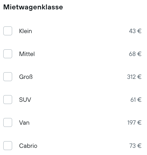Click the 197 € price for Van
The image size is (147, 155).
[134, 123]
